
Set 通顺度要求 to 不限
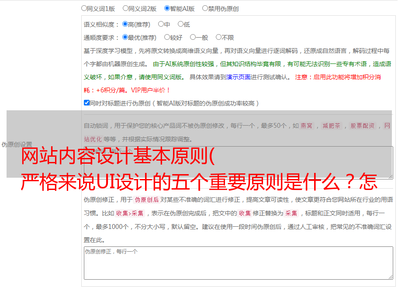[219, 38]
